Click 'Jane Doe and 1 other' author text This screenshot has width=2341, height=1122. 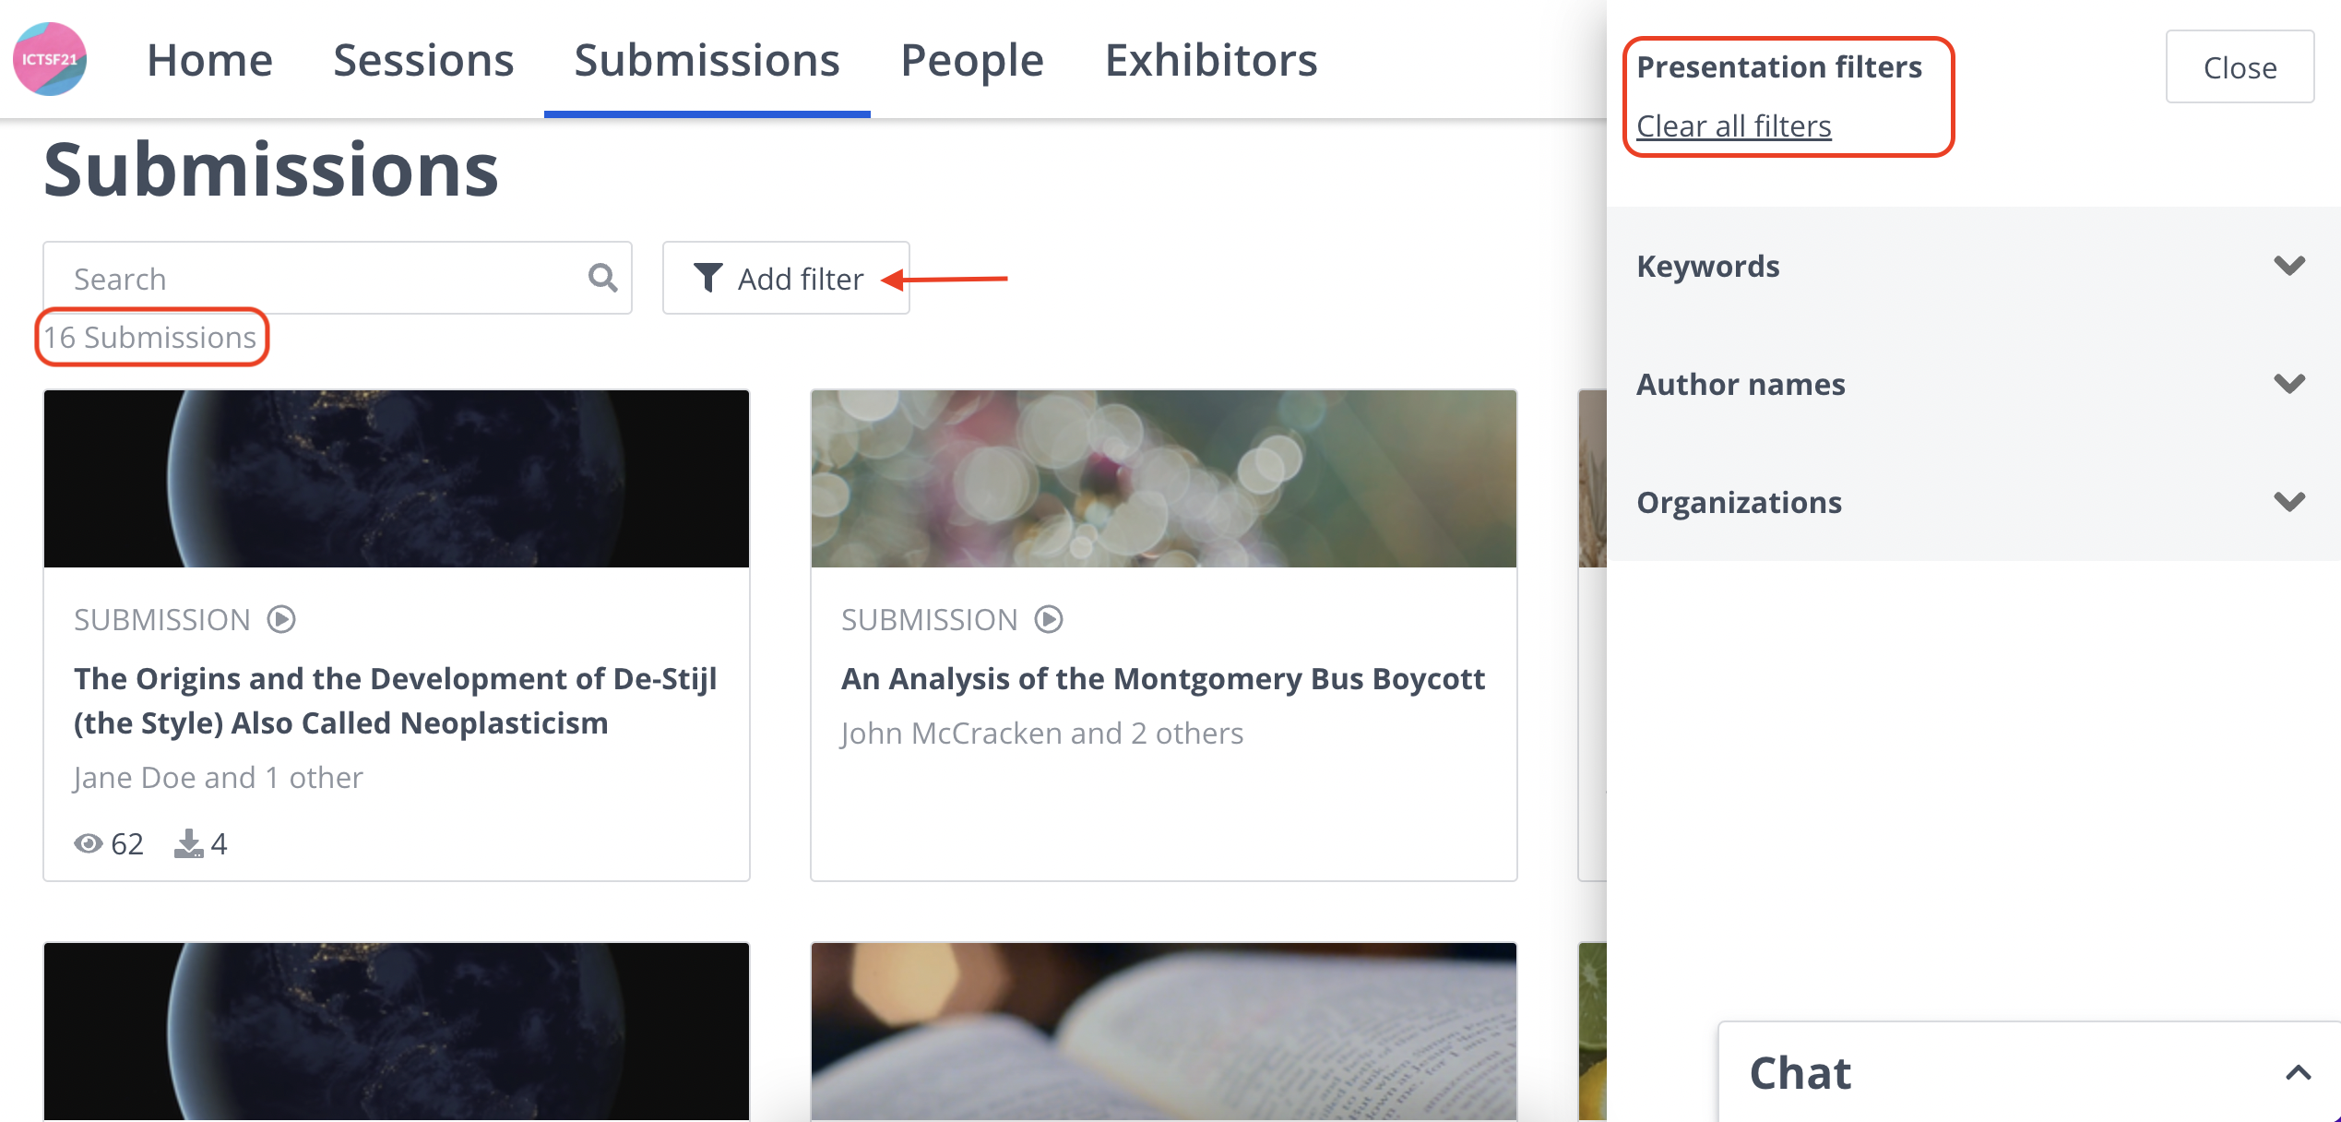coord(219,777)
